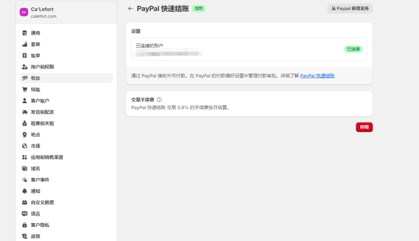Image resolution: width=419 pixels, height=241 pixels.
Task: Click the Ca'Lefort store avatar icon
Action: coord(24,12)
